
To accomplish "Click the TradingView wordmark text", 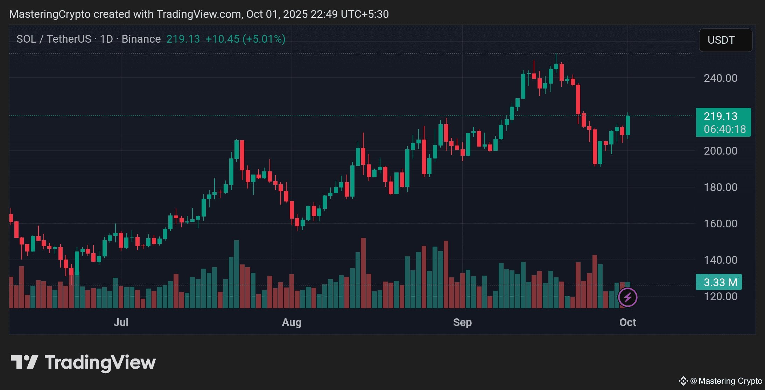I will point(100,362).
